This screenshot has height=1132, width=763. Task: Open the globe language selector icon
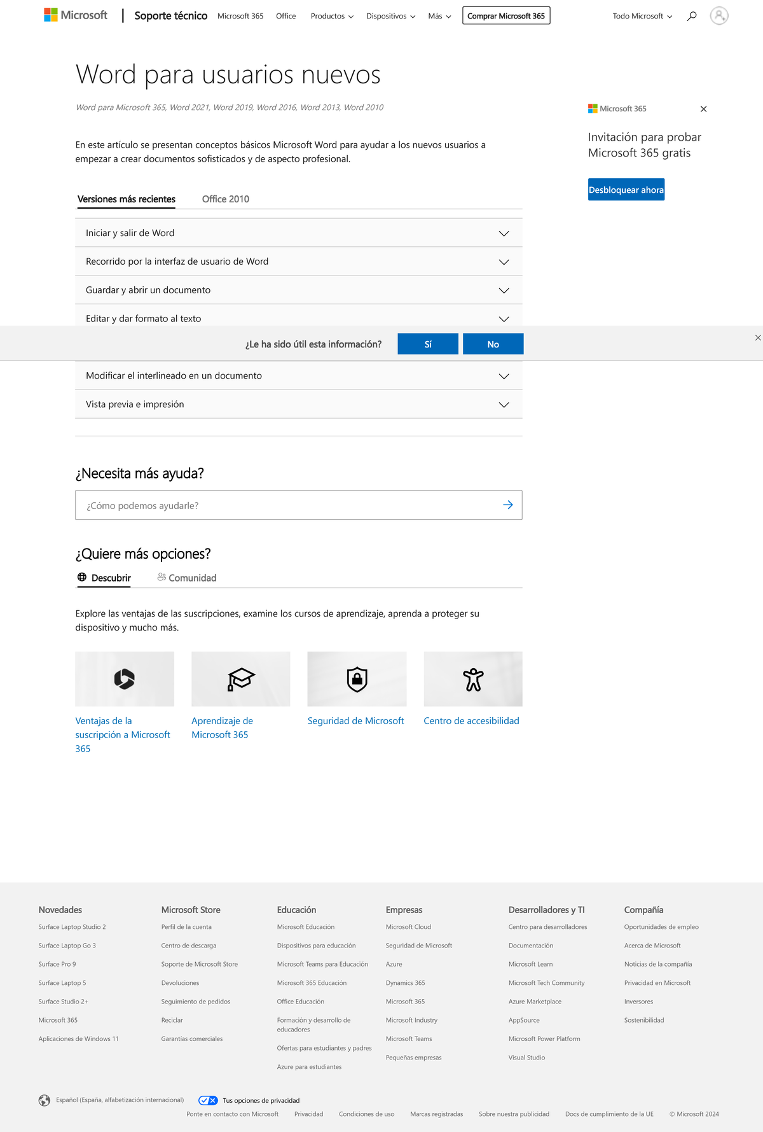tap(44, 1099)
